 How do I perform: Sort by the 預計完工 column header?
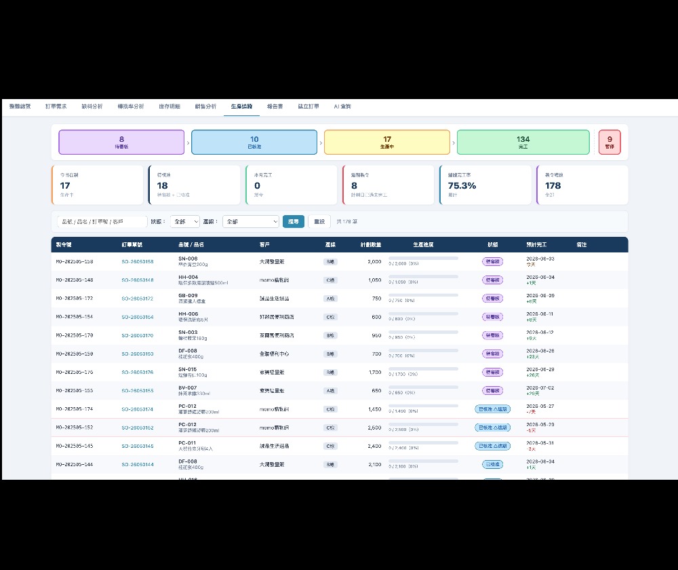536,245
